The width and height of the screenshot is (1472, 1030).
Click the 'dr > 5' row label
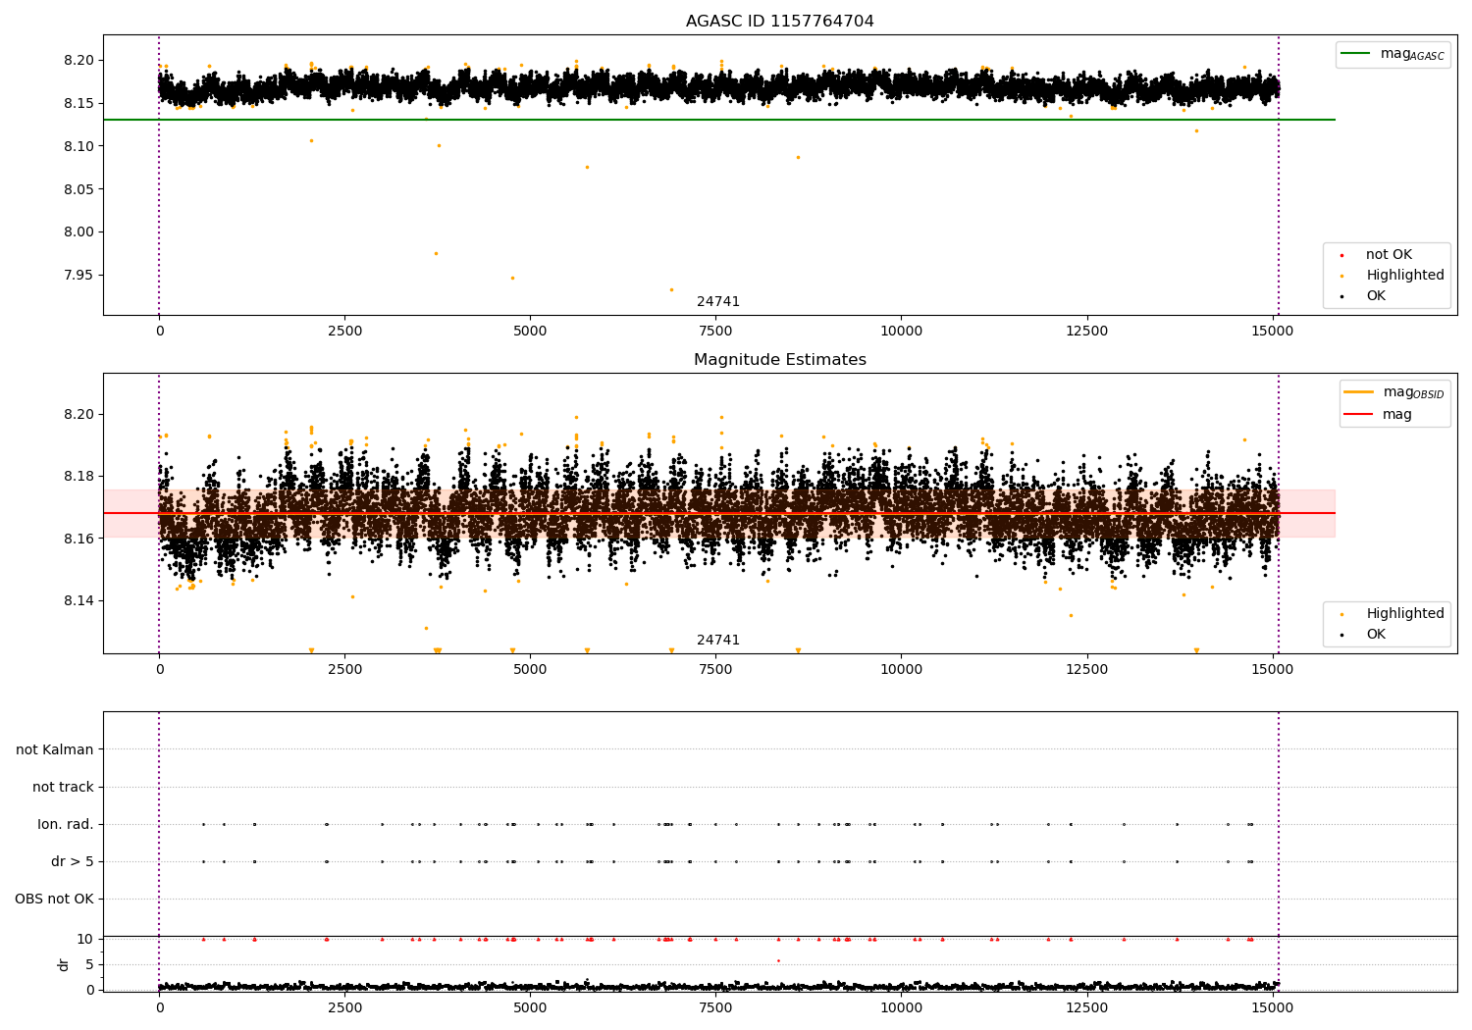pyautogui.click(x=73, y=862)
